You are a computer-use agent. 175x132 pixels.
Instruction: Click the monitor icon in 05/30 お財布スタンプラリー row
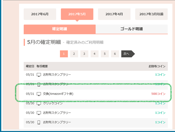click(x=39, y=113)
